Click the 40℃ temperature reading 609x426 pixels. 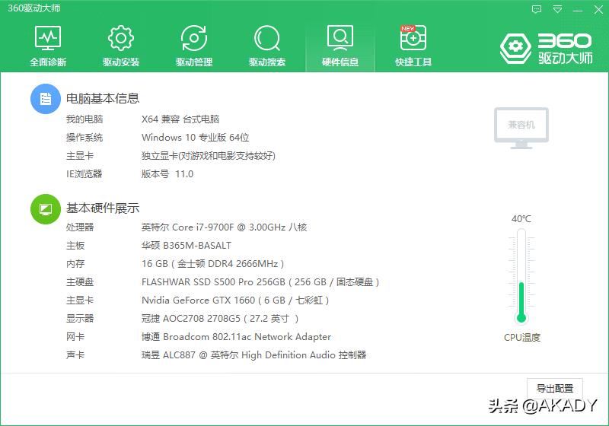tap(521, 219)
